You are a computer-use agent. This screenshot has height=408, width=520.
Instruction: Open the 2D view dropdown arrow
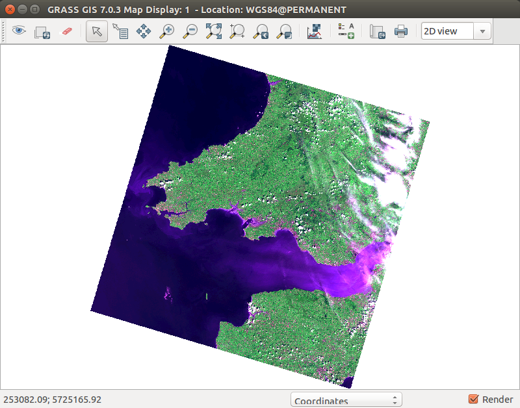(482, 31)
